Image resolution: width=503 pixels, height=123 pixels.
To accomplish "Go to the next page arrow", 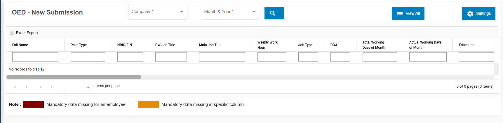I will [40, 87].
